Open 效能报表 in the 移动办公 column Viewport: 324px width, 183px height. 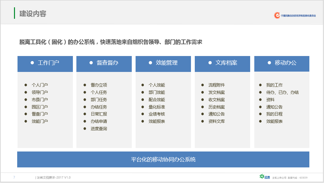coord(274,121)
